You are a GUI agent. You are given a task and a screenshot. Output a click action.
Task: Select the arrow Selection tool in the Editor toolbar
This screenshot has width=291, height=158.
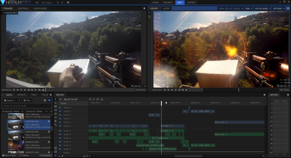tap(56, 99)
